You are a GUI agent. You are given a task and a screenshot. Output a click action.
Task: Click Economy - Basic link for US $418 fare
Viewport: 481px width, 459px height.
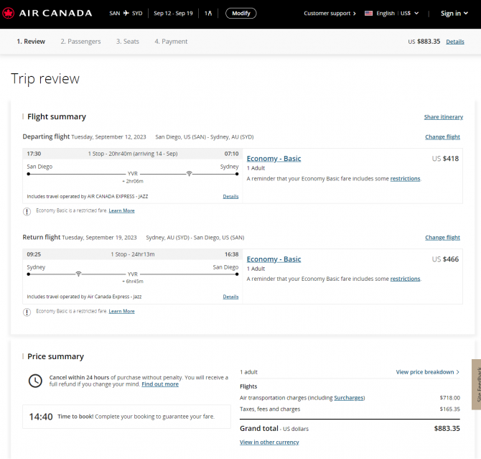(274, 159)
